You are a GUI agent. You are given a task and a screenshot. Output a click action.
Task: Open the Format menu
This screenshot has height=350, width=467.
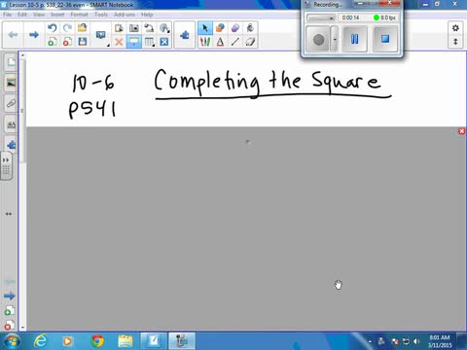click(79, 15)
